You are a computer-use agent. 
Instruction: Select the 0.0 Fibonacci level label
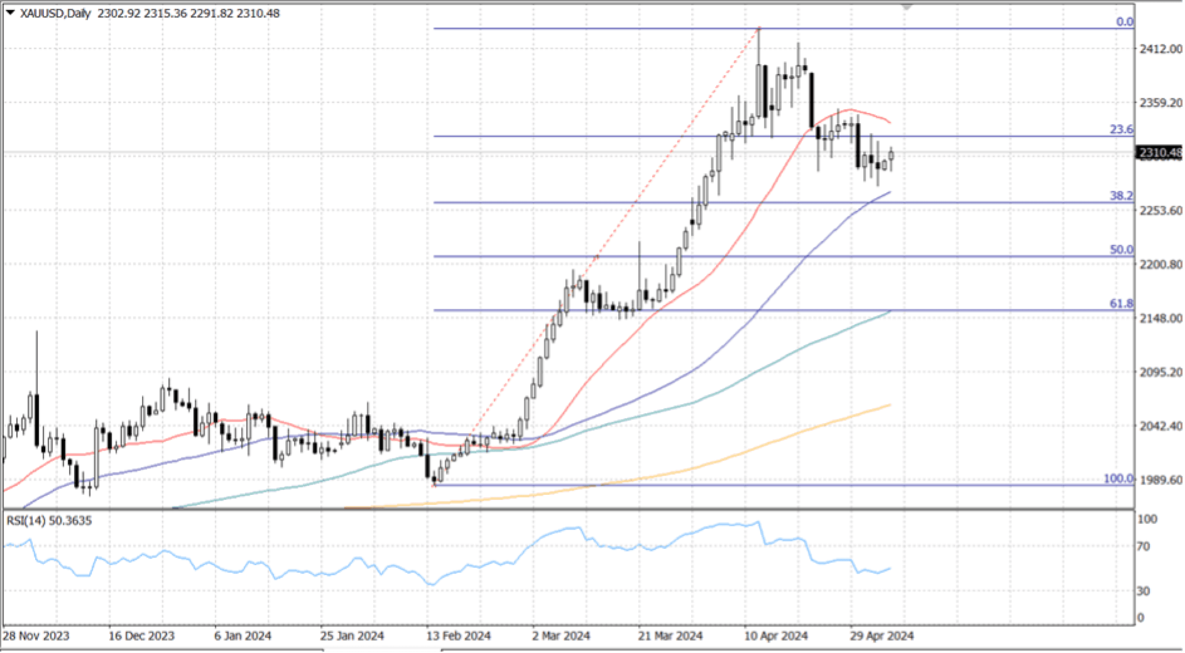click(x=1125, y=22)
